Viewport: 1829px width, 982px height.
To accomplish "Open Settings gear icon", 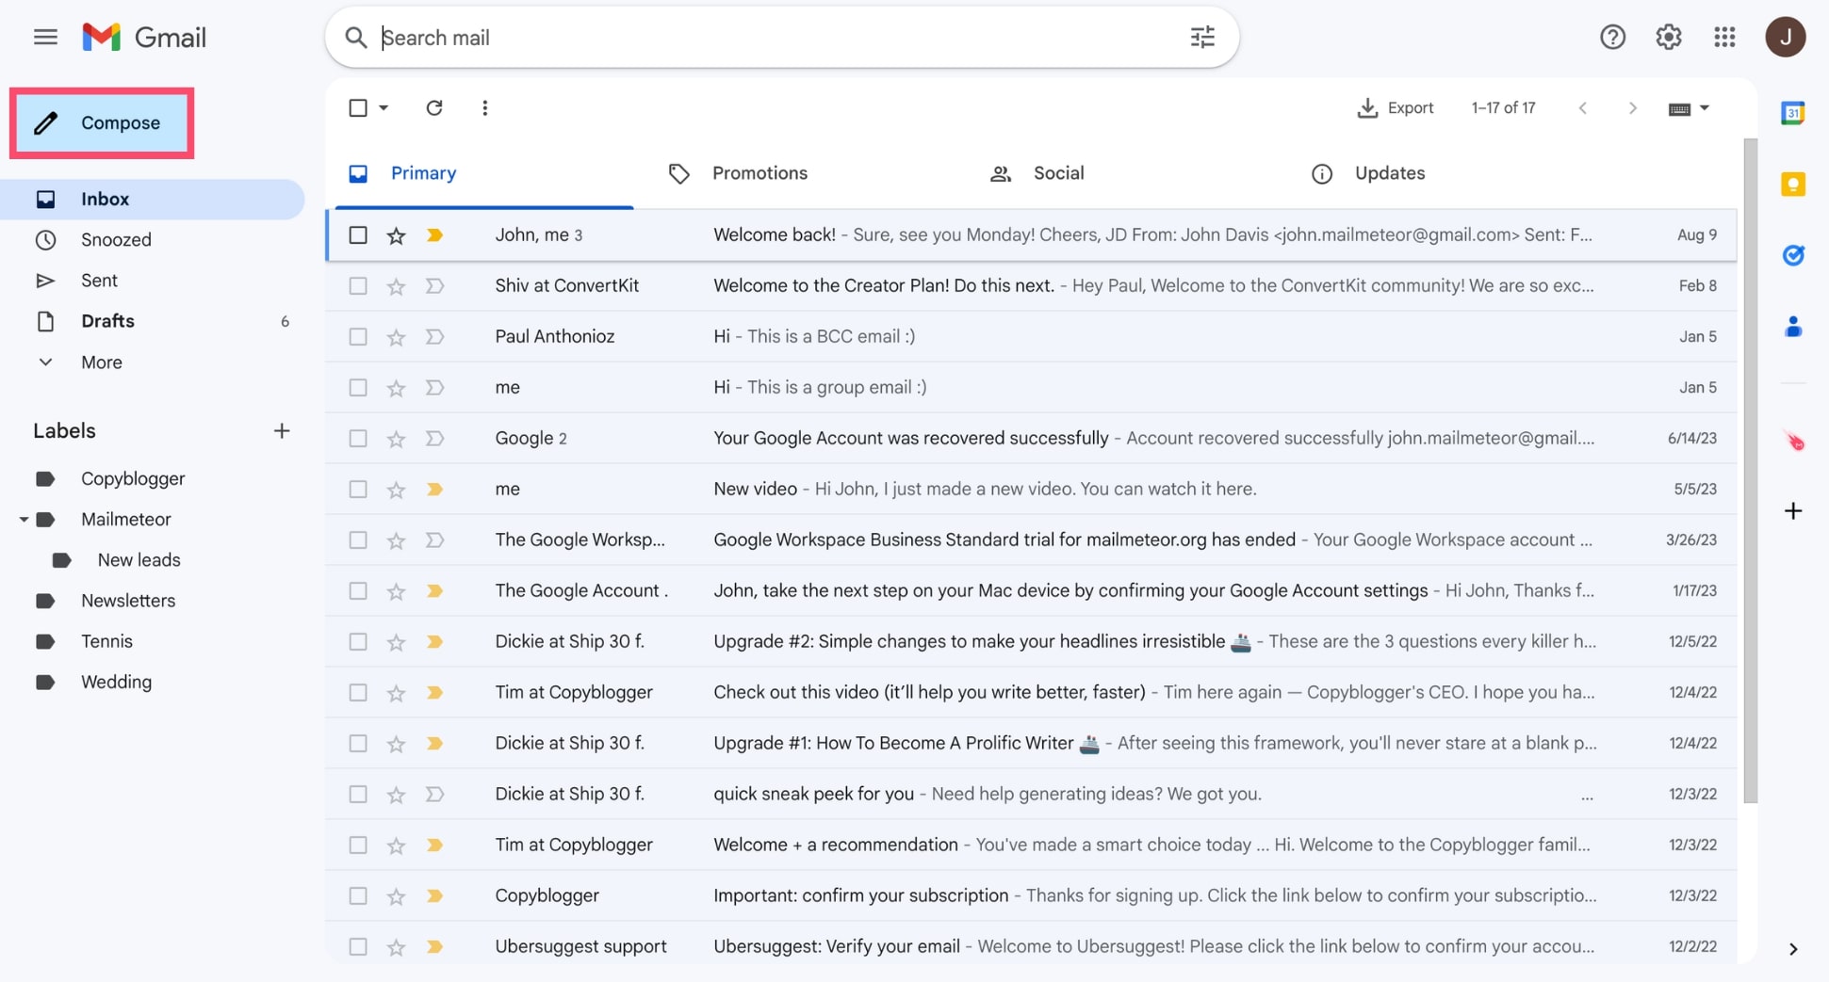I will coord(1669,38).
